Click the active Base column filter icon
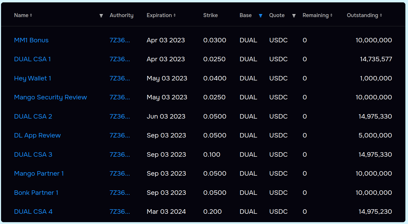Viewport: 408px width, 224px height. 260,16
